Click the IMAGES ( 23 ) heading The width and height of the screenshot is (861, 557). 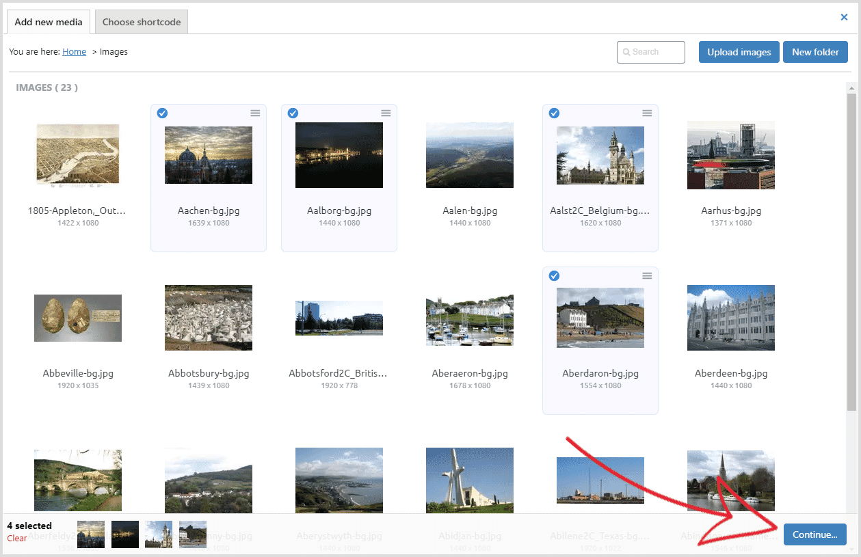(47, 87)
